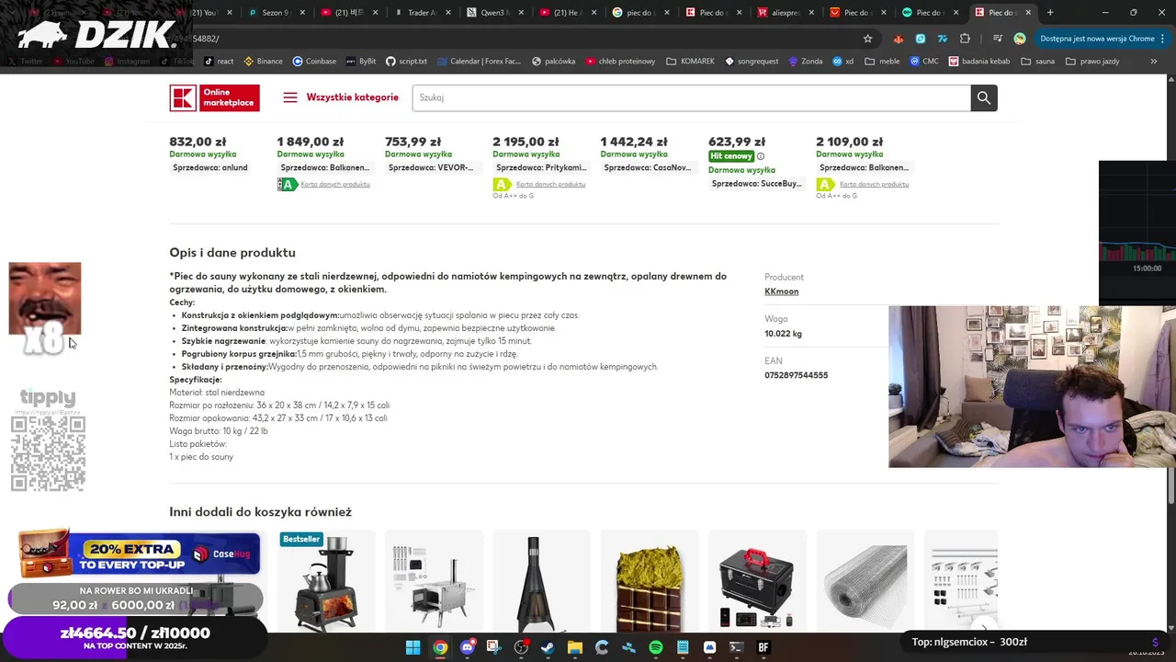Screen dimensions: 1176x662
Task: Expand the meble bookmark folder
Action: tap(882, 62)
